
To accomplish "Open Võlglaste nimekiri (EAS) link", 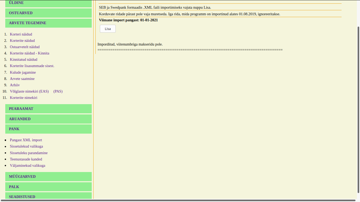I will tap(29, 91).
